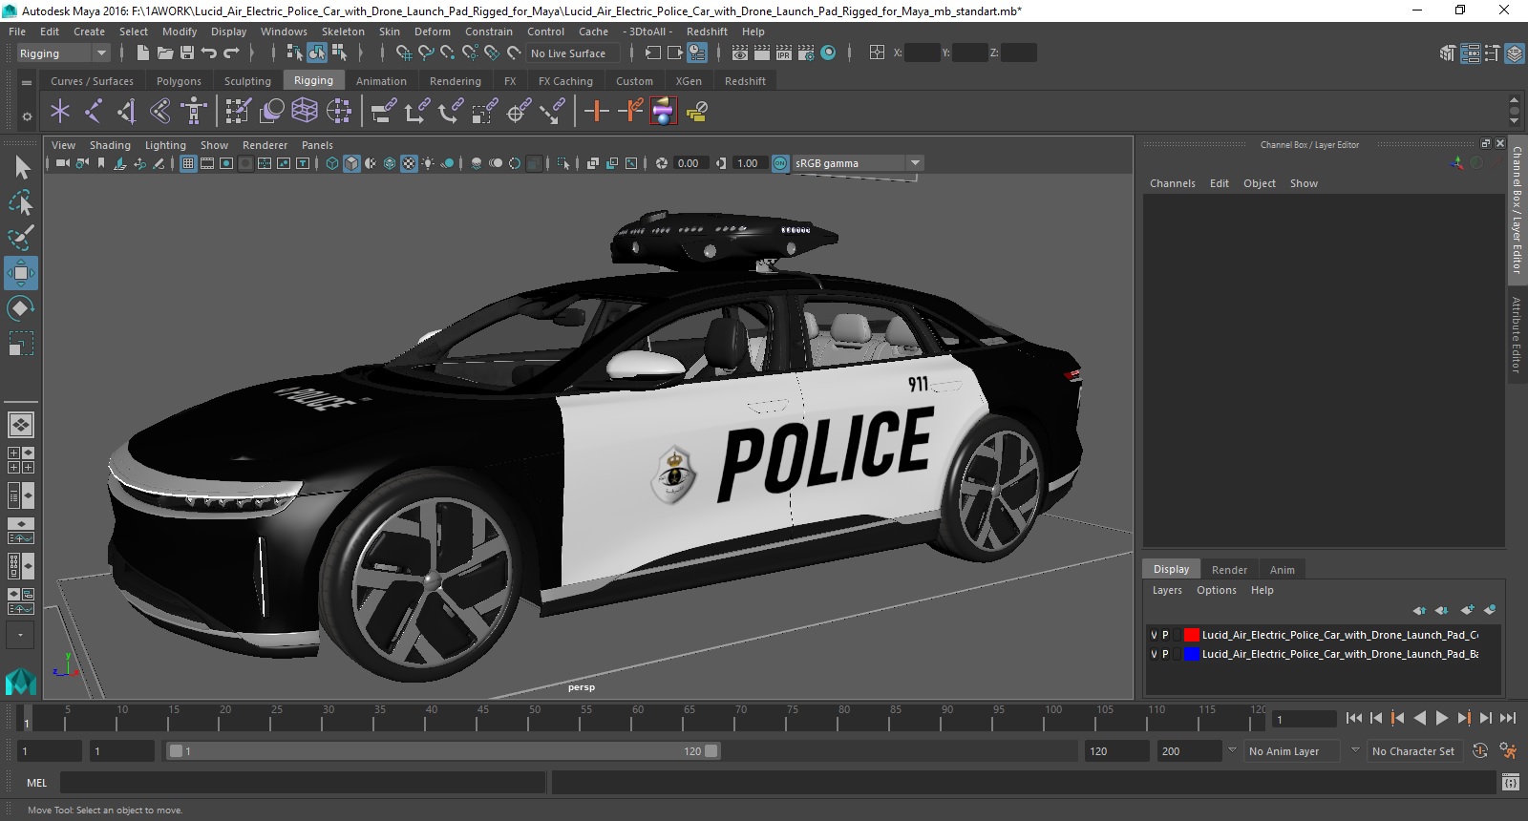Expand the hidden toolbox options arrow
The width and height of the screenshot is (1528, 821).
20,635
